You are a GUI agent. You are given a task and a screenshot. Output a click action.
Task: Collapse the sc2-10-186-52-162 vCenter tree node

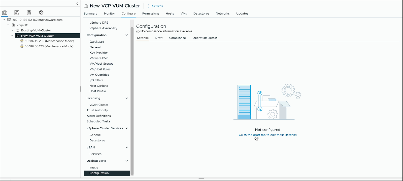click(x=4, y=20)
